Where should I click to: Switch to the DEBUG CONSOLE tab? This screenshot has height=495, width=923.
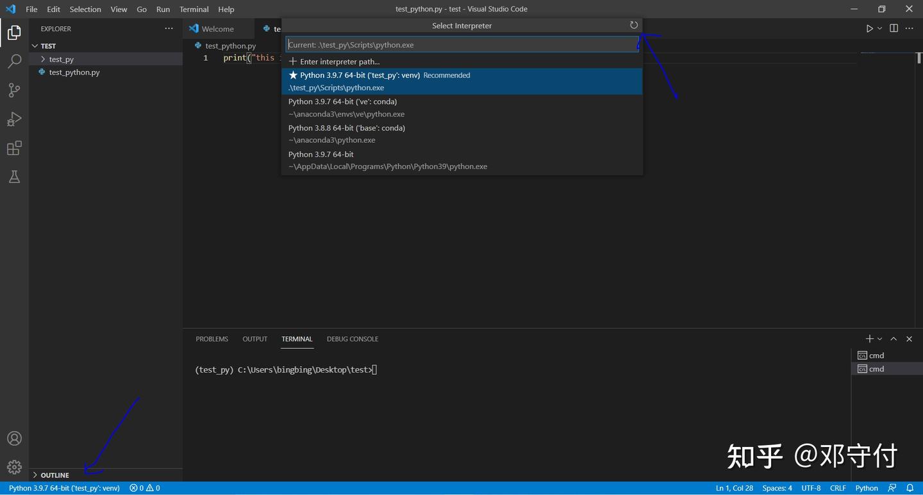coord(352,339)
